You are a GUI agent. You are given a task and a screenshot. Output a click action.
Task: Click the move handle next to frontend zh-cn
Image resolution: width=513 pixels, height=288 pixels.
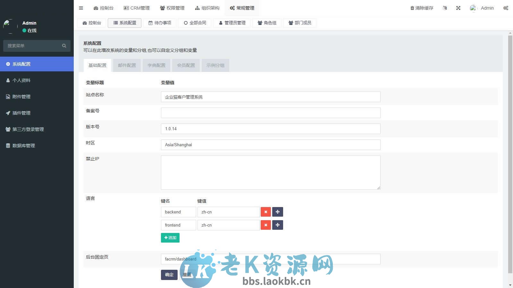277,225
